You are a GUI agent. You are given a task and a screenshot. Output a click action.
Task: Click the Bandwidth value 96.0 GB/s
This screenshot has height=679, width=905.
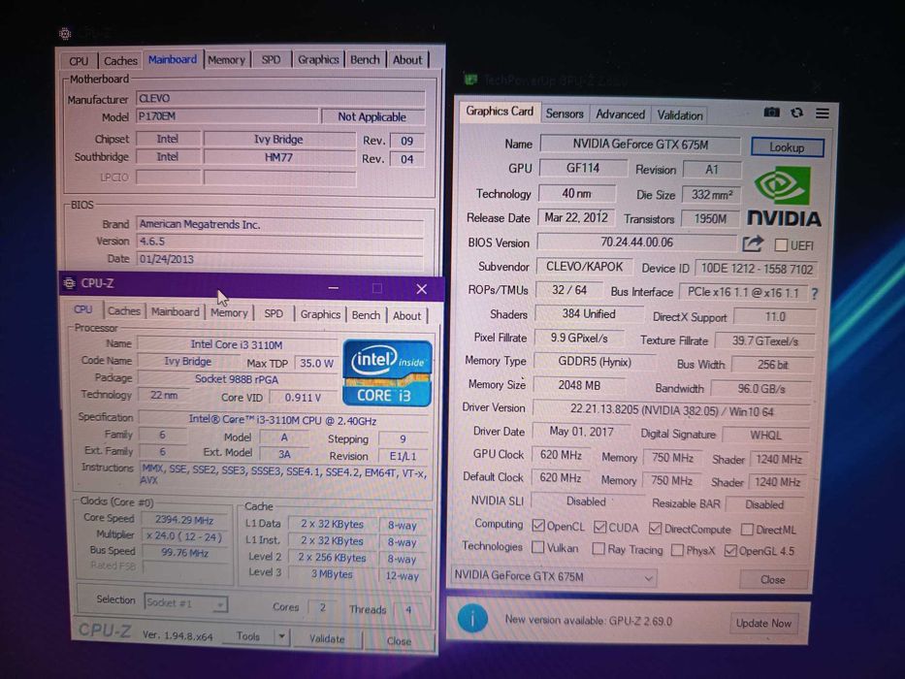point(761,389)
